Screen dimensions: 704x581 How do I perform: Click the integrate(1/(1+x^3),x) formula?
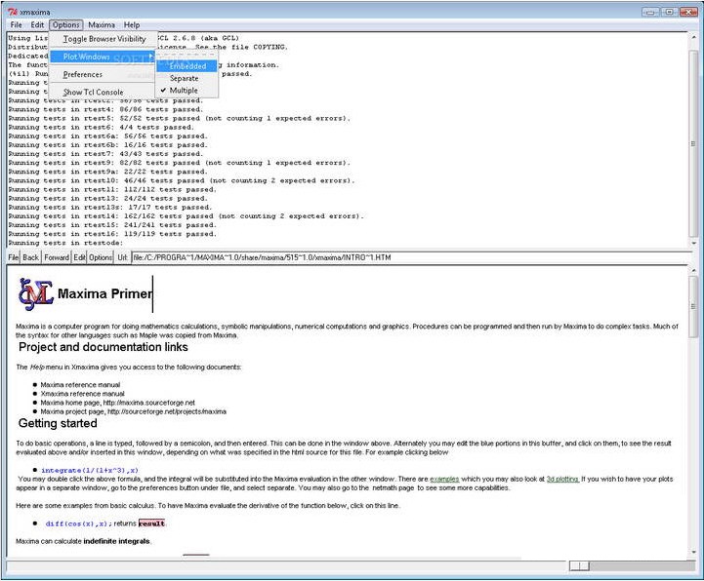[90, 470]
